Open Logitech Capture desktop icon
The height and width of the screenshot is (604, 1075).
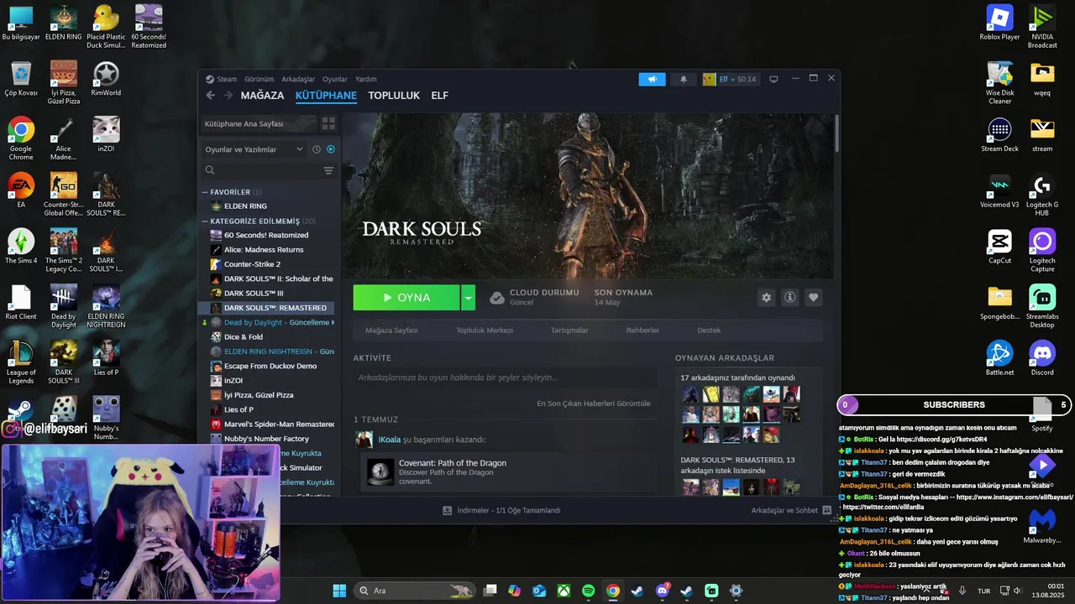[x=1042, y=251]
